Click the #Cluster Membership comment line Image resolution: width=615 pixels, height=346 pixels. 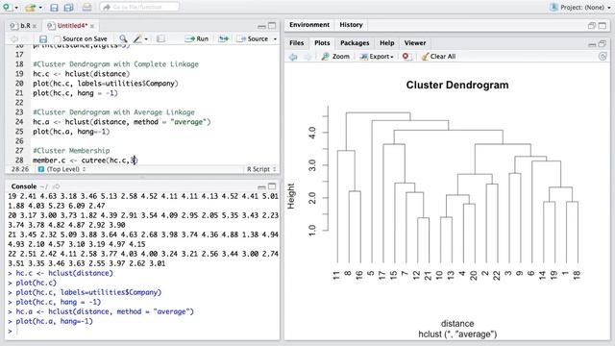(x=71, y=151)
